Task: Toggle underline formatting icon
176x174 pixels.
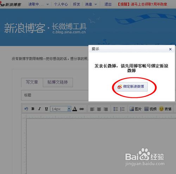Action: pos(46,109)
